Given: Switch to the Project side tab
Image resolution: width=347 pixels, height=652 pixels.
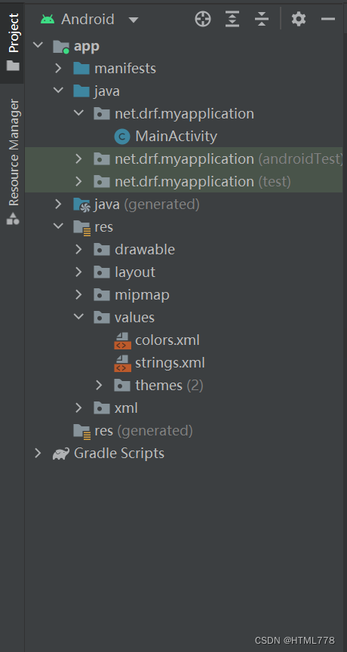Looking at the screenshot, I should tap(13, 42).
